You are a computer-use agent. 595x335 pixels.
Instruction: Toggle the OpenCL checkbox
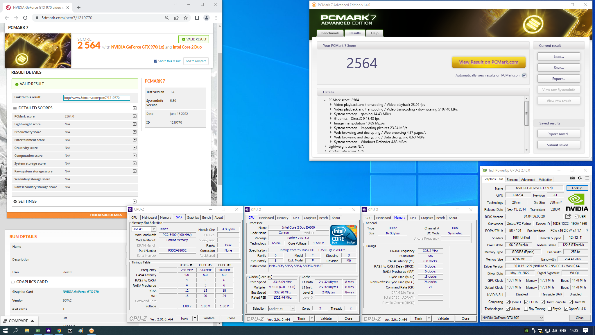coord(508,302)
